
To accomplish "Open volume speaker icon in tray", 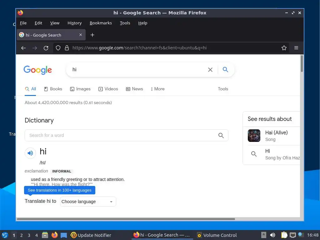I will (x=272, y=235).
